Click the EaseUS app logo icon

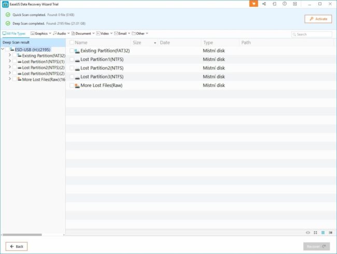tap(5, 4)
